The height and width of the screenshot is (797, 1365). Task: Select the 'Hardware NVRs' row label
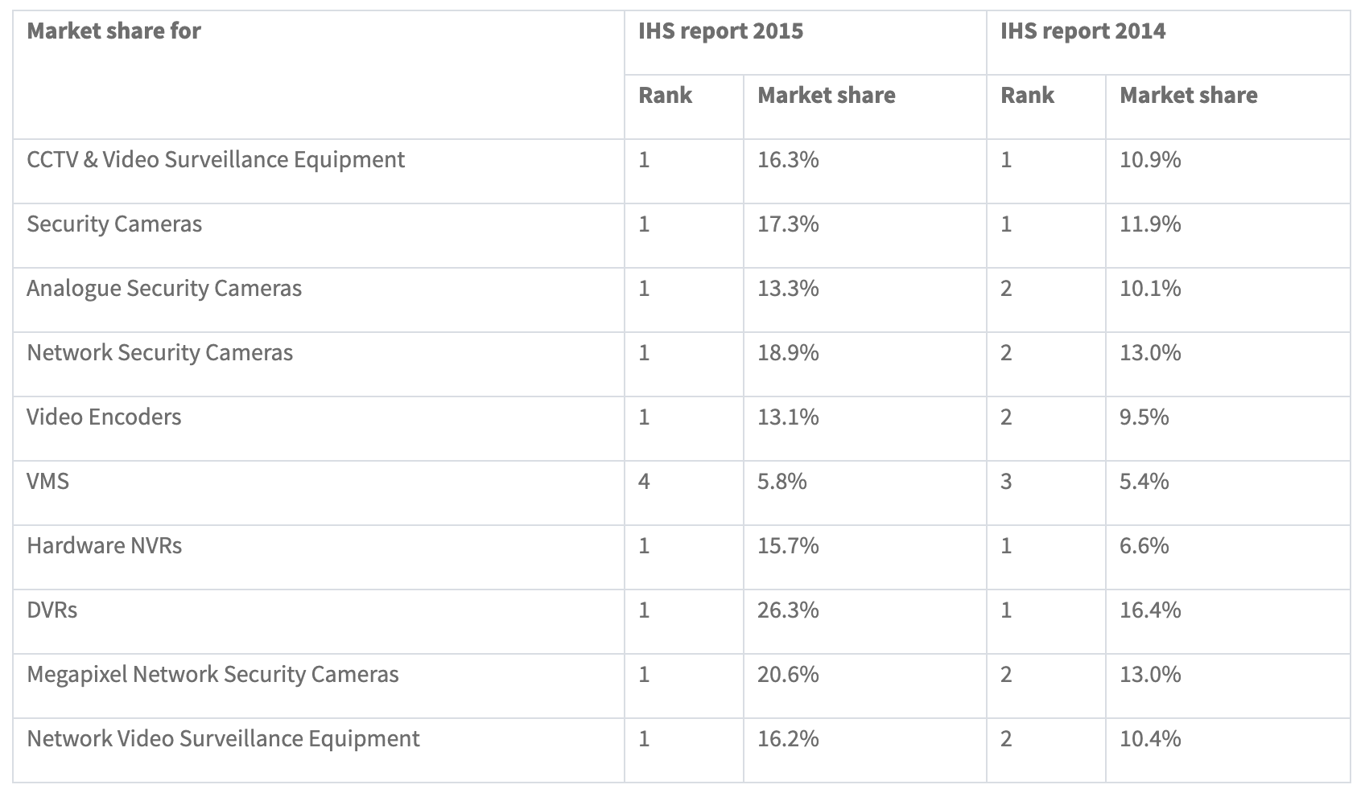[103, 546]
